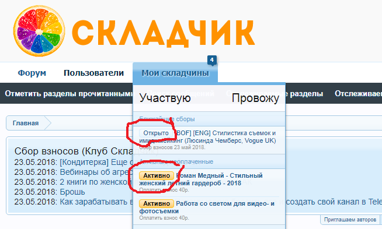Open the notification badge showing 4
The width and height of the screenshot is (382, 229).
pos(212,60)
